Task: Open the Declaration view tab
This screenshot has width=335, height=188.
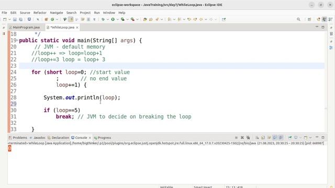Action: point(58,138)
